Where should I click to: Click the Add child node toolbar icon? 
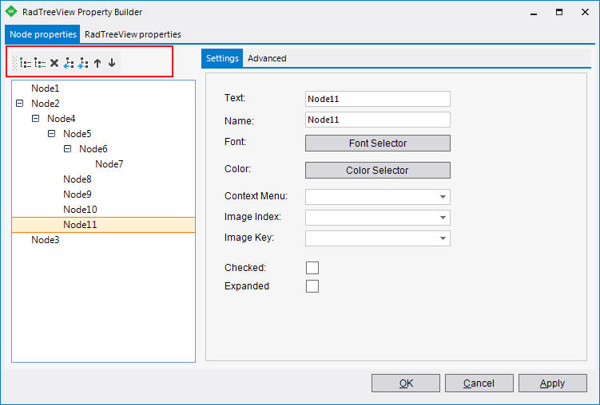[x=40, y=63]
